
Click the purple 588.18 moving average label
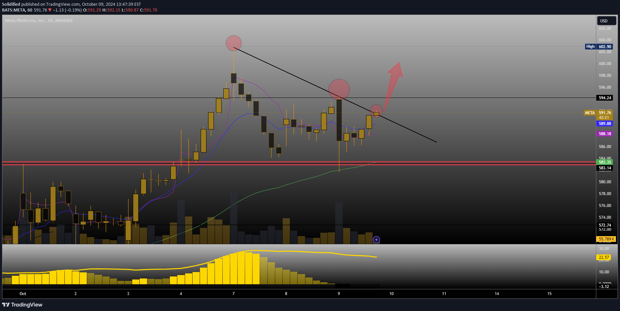(x=605, y=134)
